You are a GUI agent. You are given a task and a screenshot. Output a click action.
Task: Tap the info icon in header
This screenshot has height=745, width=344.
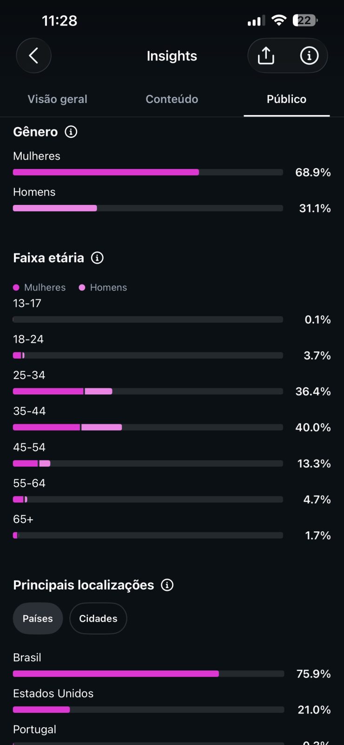point(309,56)
